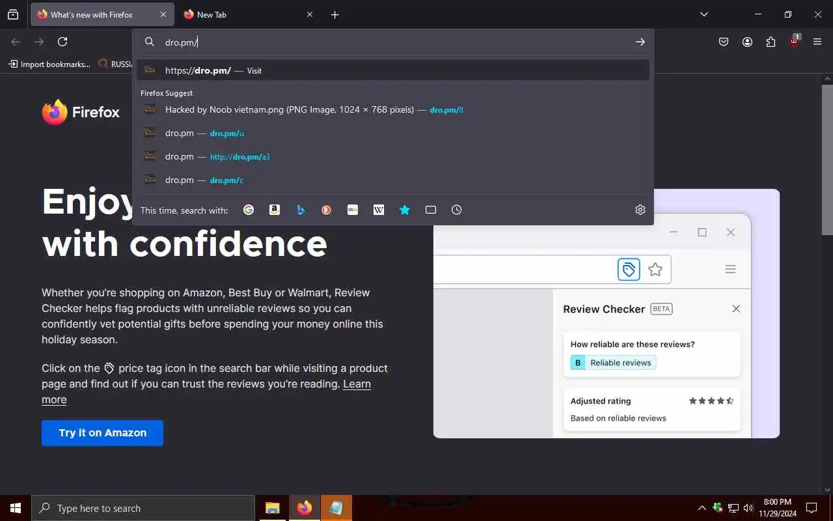Open Firefox account icon
The image size is (833, 521).
[x=747, y=42]
